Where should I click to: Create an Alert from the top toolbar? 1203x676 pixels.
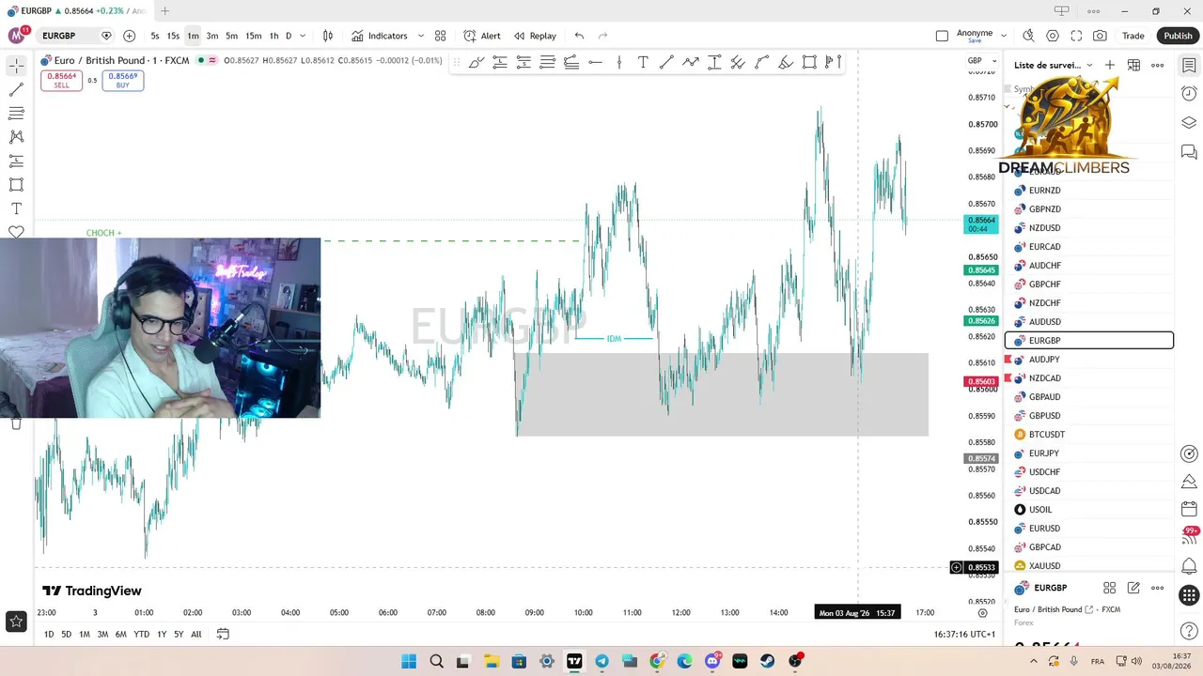pyautogui.click(x=482, y=36)
